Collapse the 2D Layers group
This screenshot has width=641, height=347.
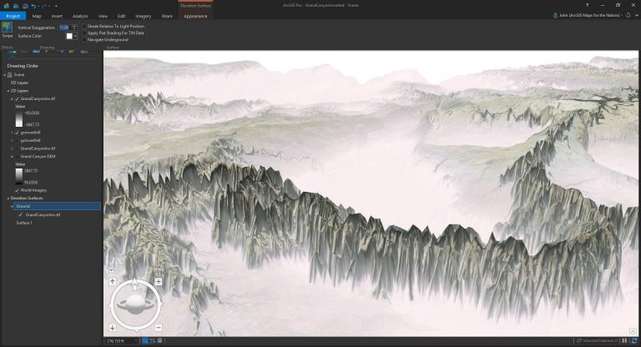click(x=8, y=91)
